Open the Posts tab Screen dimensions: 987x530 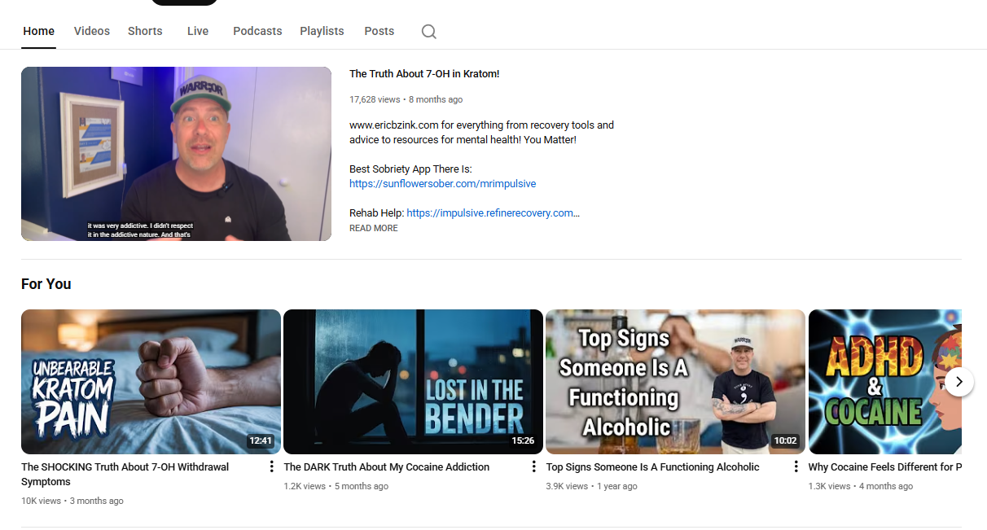[379, 31]
